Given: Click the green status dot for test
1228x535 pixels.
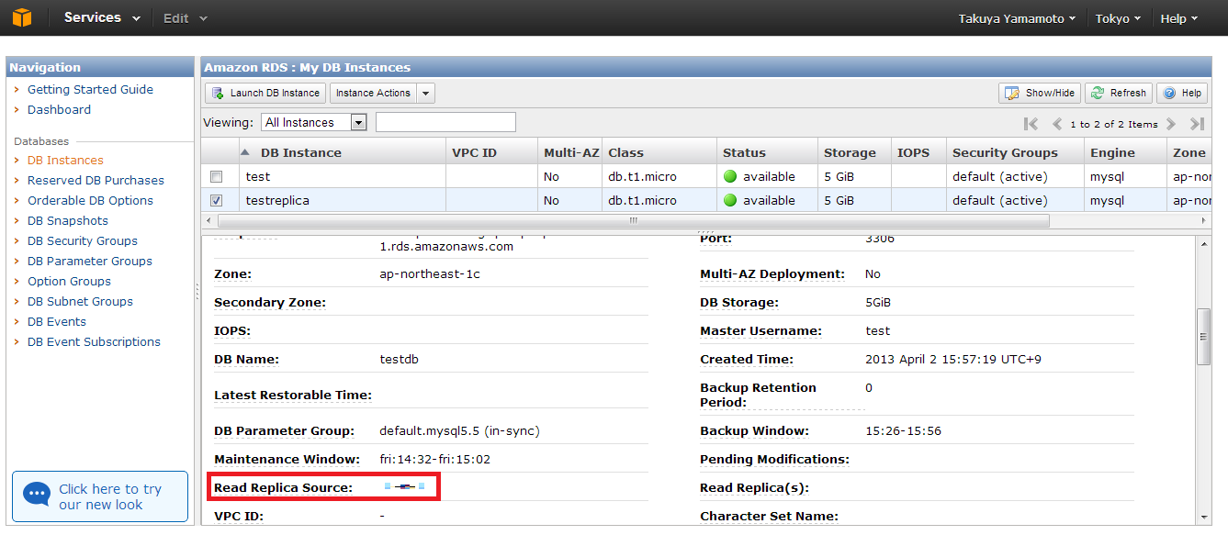Looking at the screenshot, I should [730, 176].
